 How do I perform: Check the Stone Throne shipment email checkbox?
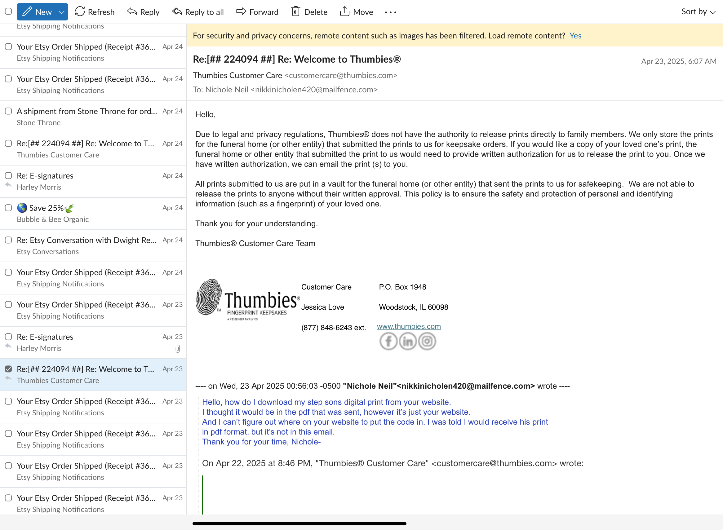tap(9, 111)
